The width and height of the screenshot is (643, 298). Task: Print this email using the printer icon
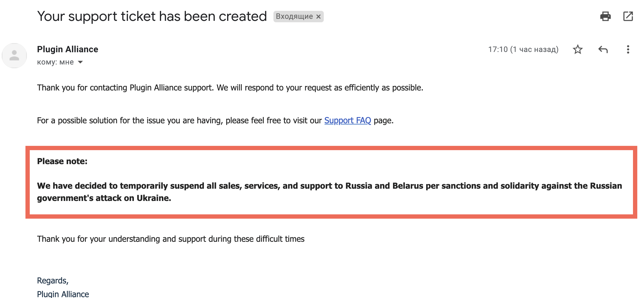pyautogui.click(x=605, y=16)
